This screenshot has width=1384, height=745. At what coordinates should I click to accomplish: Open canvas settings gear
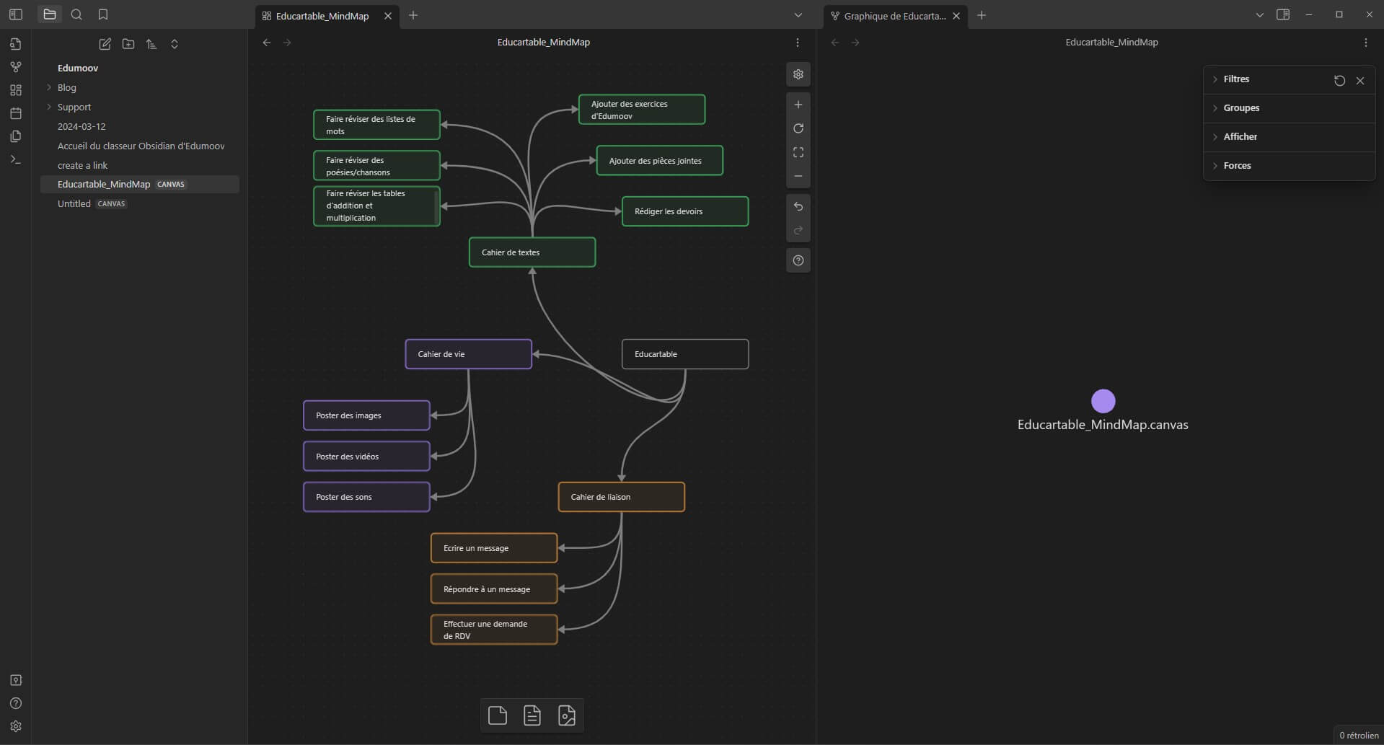[798, 74]
